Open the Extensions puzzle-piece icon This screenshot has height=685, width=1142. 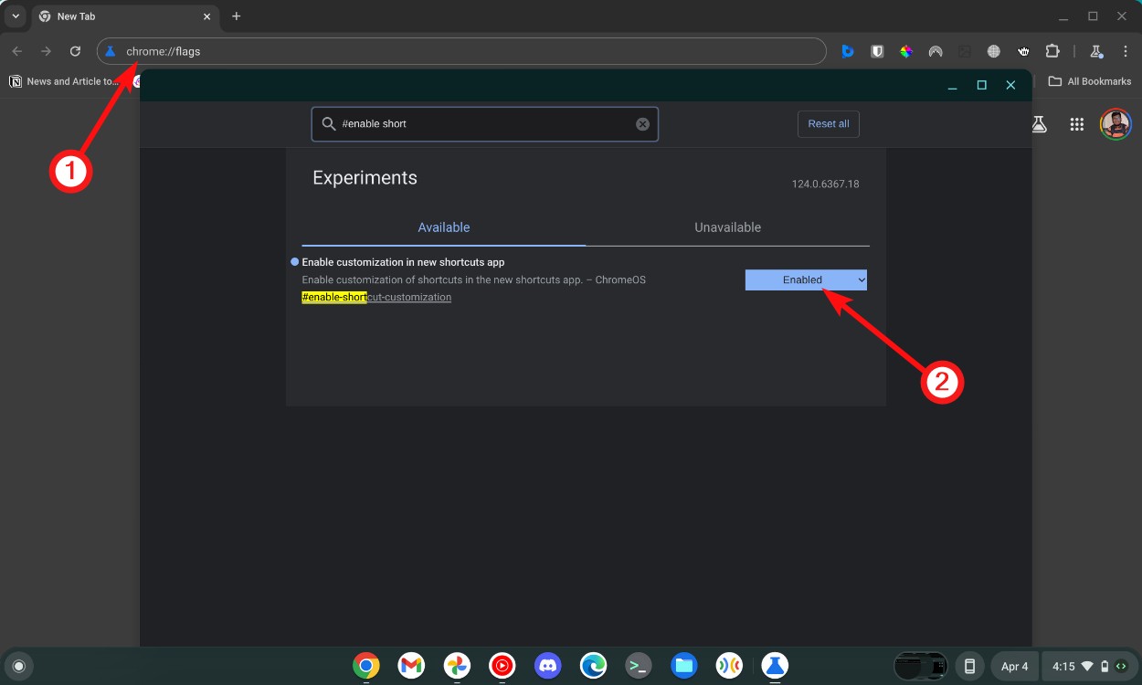pyautogui.click(x=1052, y=51)
